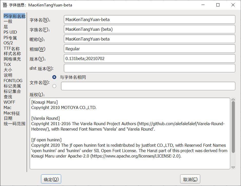Click the 版本 field '0.131beta;20210702'
The width and height of the screenshot is (241, 186).
pos(150,58)
